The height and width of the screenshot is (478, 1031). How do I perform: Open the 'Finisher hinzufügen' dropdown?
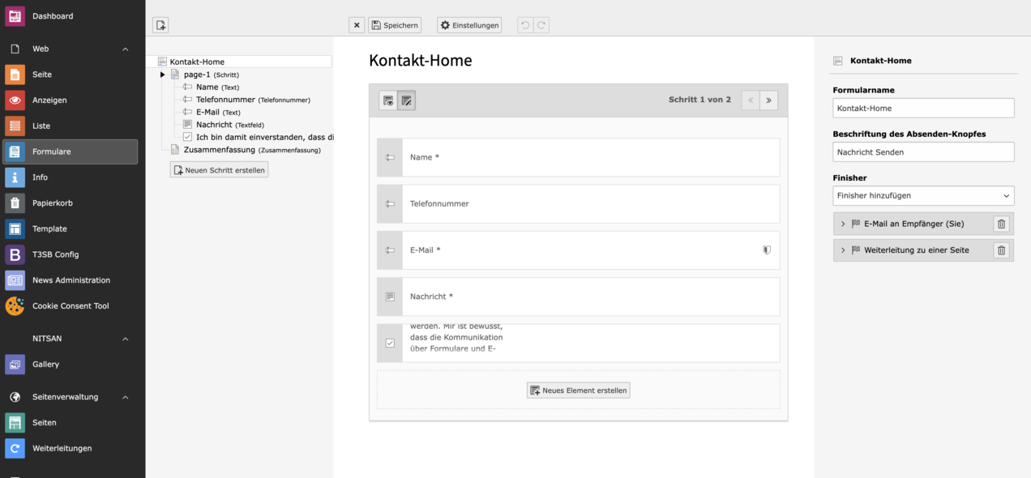923,195
